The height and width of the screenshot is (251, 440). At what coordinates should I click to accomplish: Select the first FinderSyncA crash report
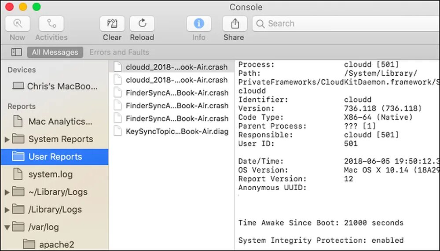[172, 93]
